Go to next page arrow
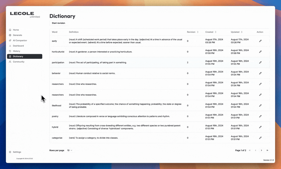Image resolution: width=281 pixels, height=169 pixels. [261, 151]
